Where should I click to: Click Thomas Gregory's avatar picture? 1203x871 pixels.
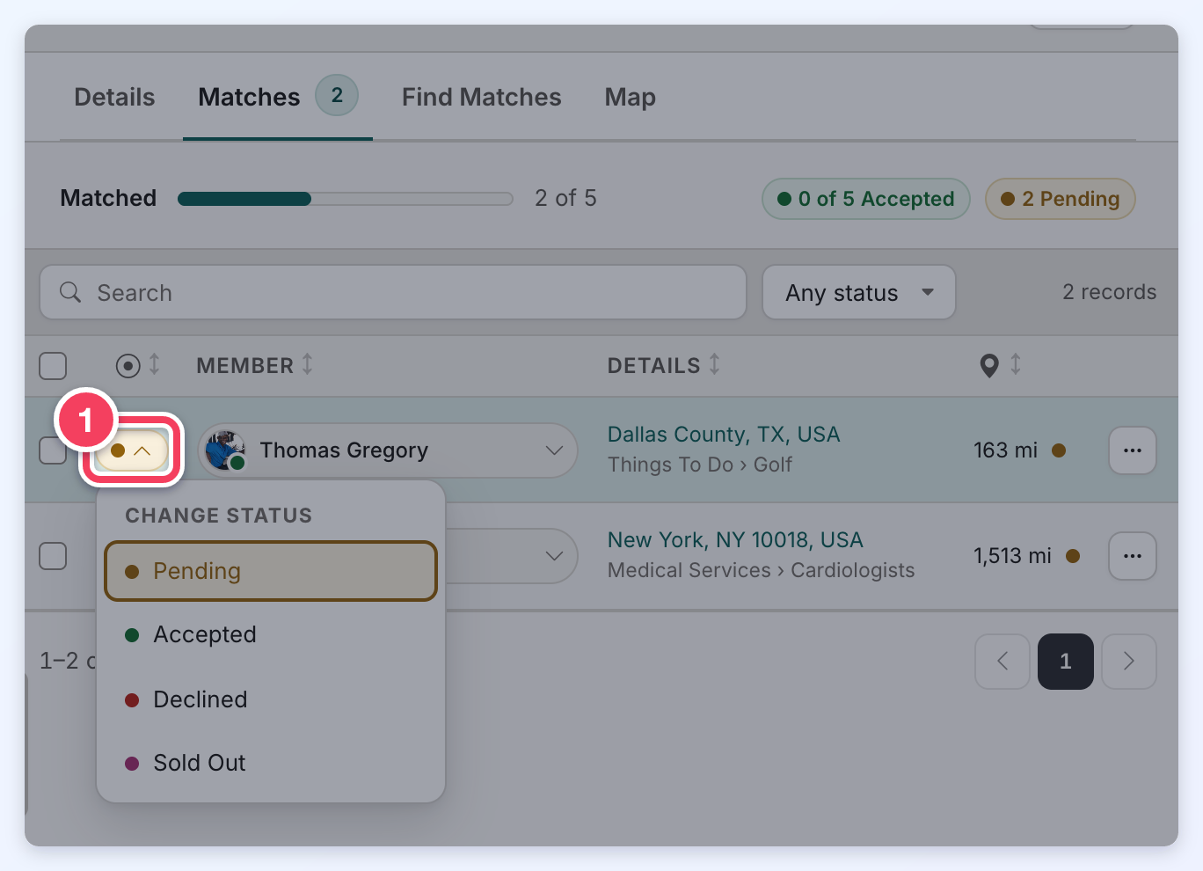(225, 450)
